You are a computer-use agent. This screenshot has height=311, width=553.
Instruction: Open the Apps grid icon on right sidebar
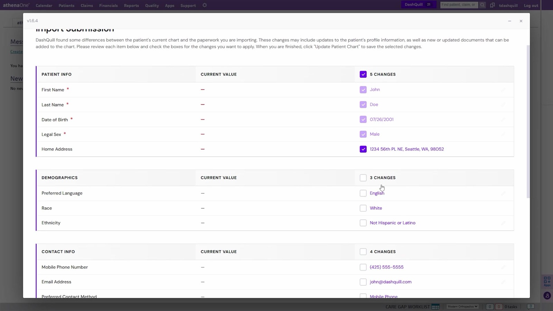pyautogui.click(x=547, y=281)
